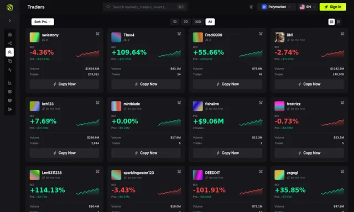The image size is (354, 212).
Task: Open the Sort: PnL dropdown
Action: (x=43, y=22)
